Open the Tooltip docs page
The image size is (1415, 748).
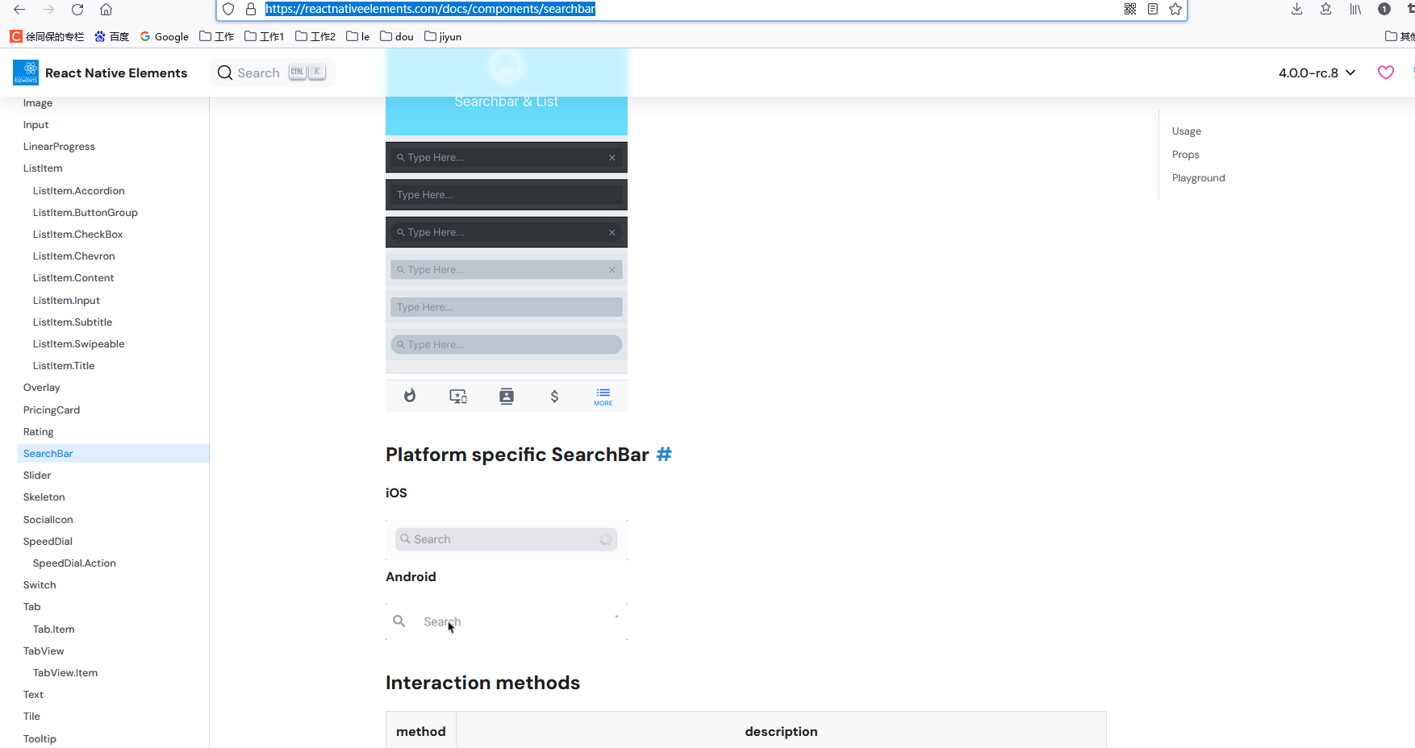tap(40, 738)
